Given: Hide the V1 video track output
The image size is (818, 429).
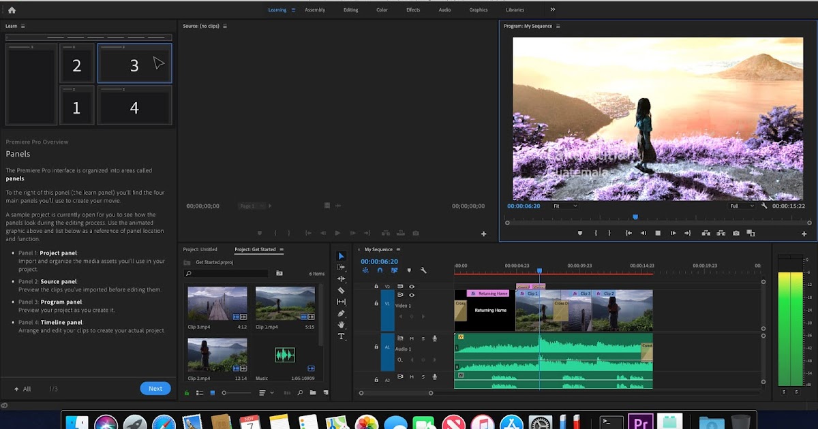Looking at the screenshot, I should [411, 295].
